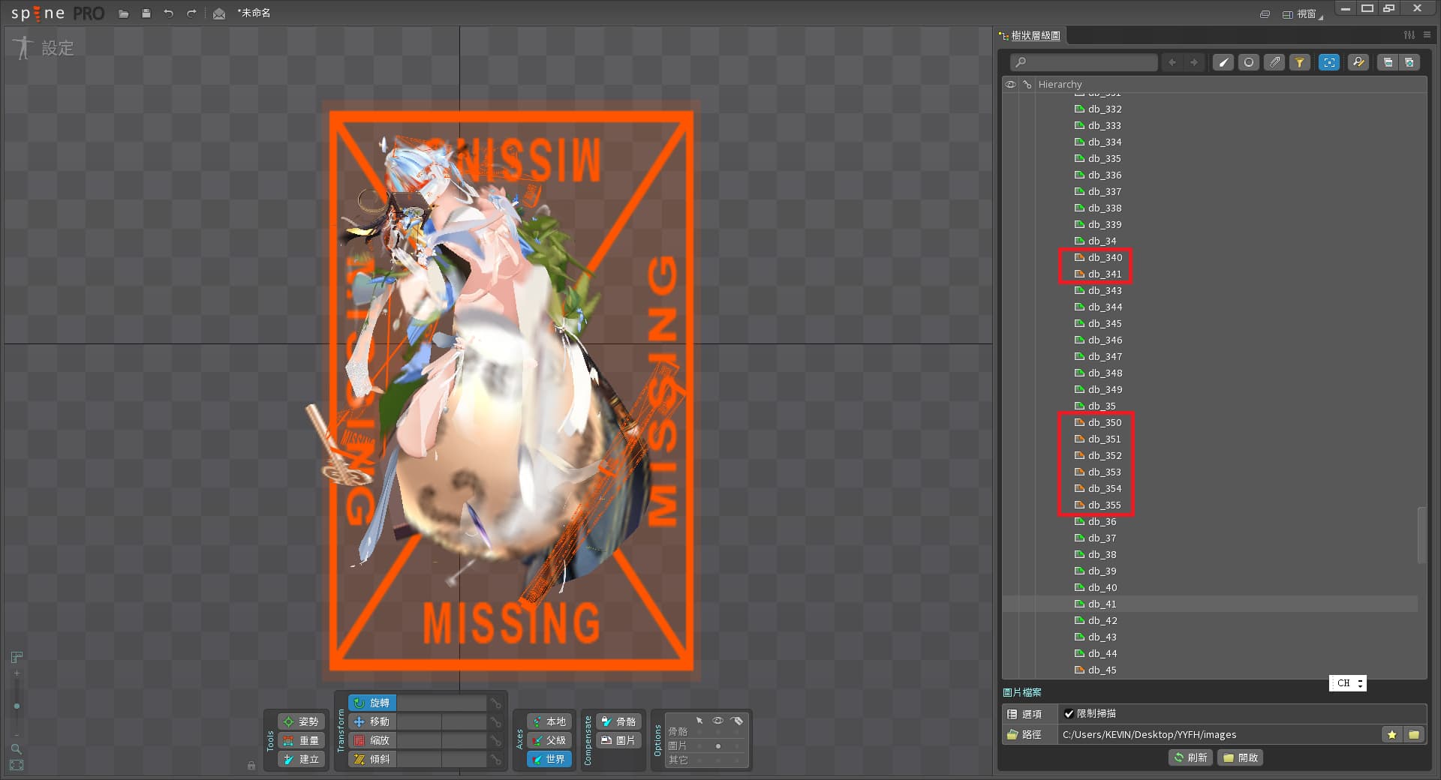Undo the last action

click(168, 13)
